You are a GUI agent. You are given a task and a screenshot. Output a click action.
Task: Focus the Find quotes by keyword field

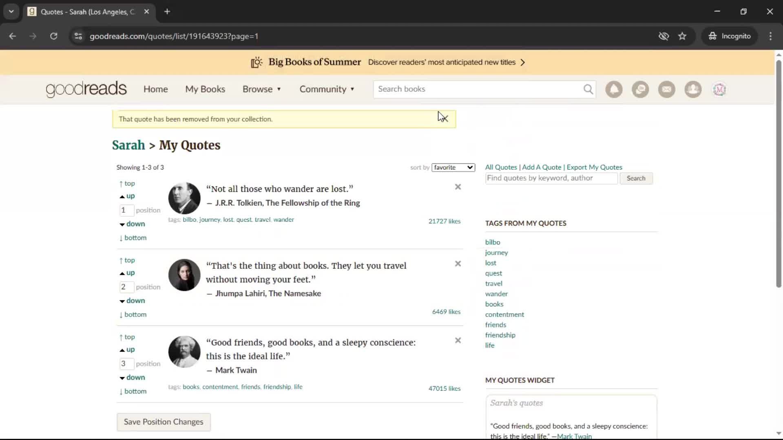551,178
